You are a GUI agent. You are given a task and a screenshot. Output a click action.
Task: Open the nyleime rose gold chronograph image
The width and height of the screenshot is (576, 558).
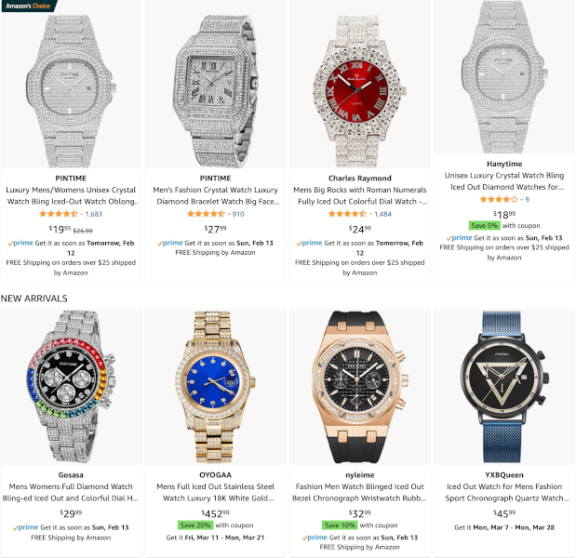click(359, 387)
